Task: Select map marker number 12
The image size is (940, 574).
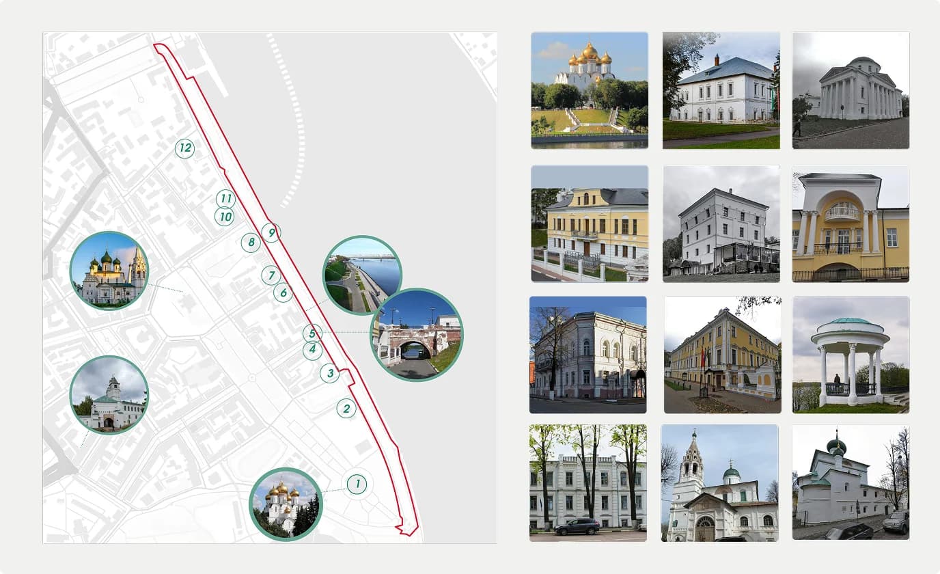Action: 184,148
